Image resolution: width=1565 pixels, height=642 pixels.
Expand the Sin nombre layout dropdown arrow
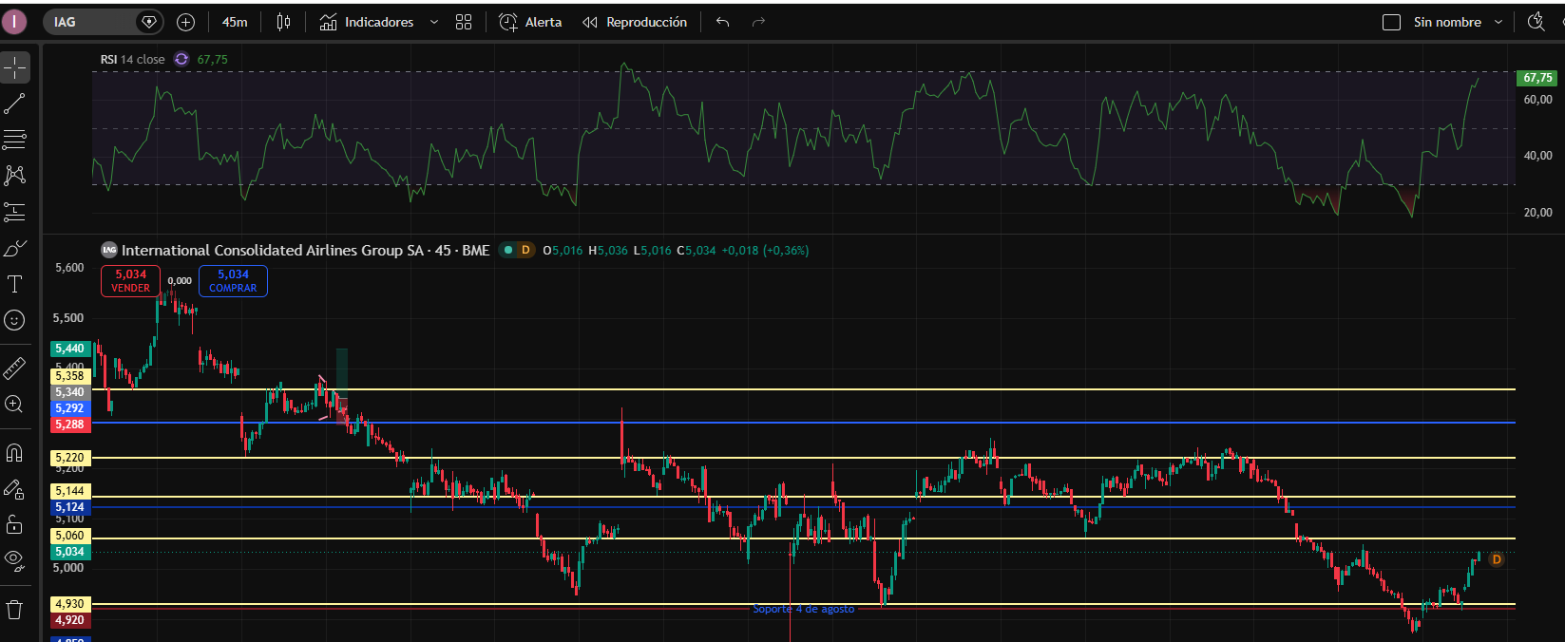click(1498, 22)
